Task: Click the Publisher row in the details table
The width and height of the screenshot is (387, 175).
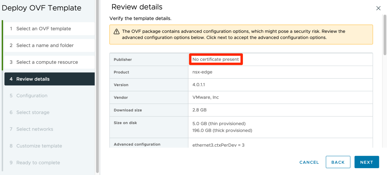Action: click(x=123, y=59)
